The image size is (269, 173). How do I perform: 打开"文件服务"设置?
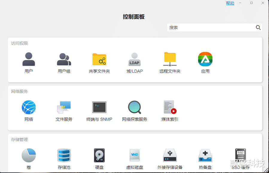click(64, 107)
